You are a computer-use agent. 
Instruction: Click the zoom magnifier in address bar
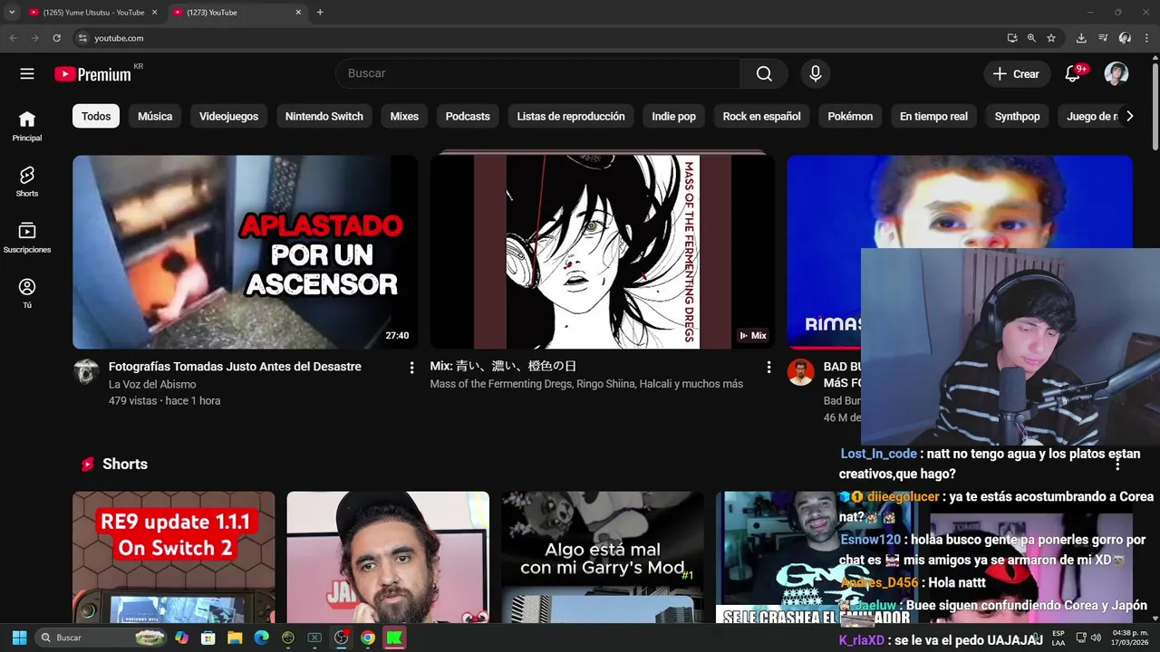point(1031,38)
